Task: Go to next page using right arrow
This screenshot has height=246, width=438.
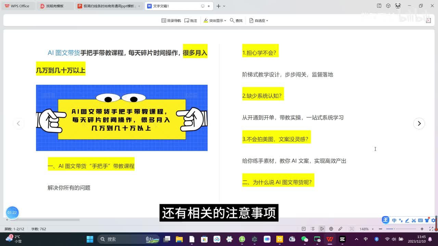Action: [419, 123]
